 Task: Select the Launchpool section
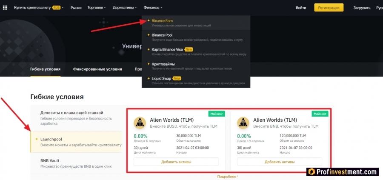tap(76, 142)
